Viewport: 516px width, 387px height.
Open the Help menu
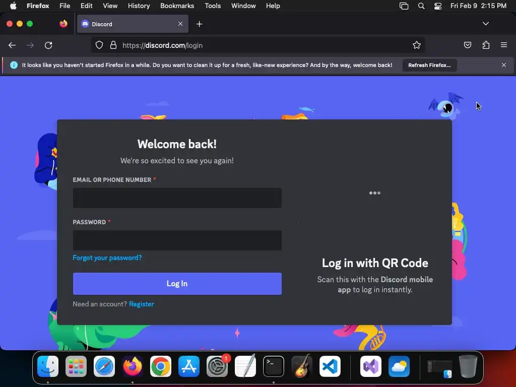(273, 6)
